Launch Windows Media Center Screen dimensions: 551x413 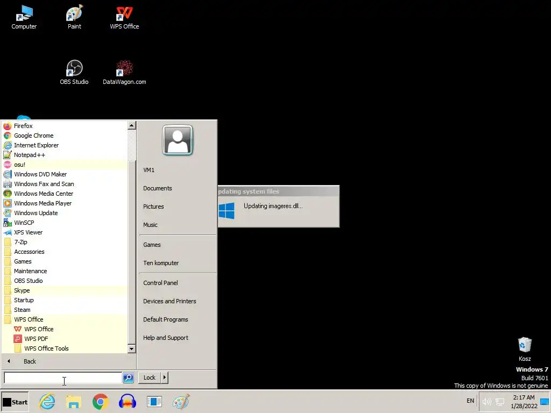[x=43, y=194]
